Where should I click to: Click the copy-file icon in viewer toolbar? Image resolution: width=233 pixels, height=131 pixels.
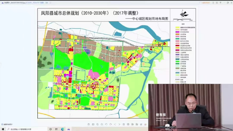[133, 124]
